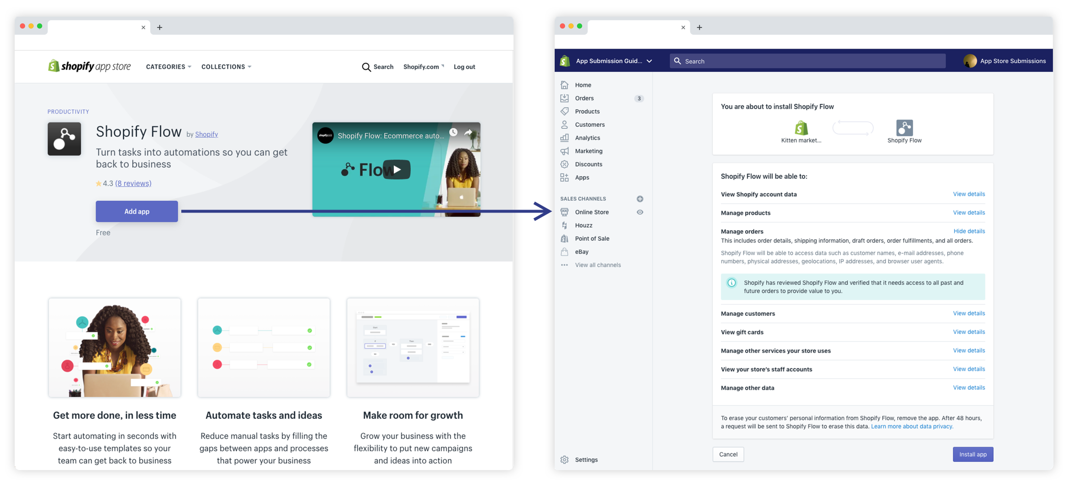Open a new tab in left browser window

point(160,27)
